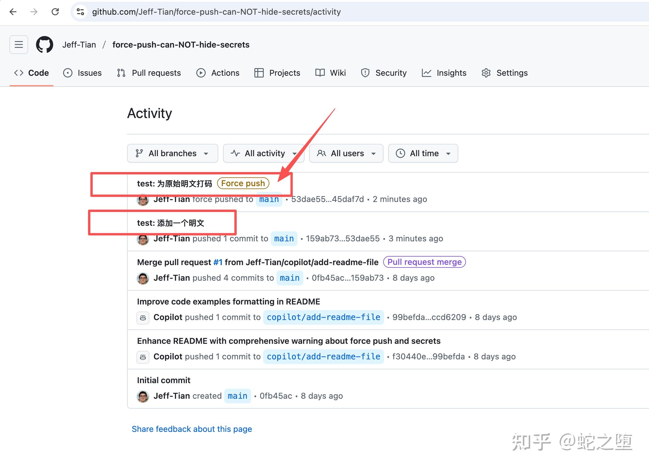The width and height of the screenshot is (649, 468).
Task: Open the 'test: 为原始明文打码' activity title
Action: [175, 184]
